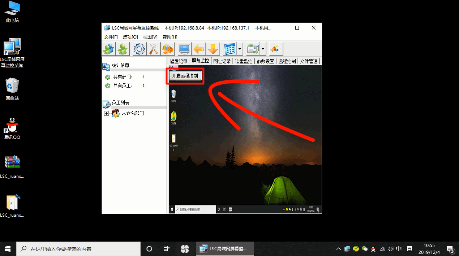Open dropdown arrow beside the grid icon
This screenshot has height=256, width=459.
tap(240, 48)
